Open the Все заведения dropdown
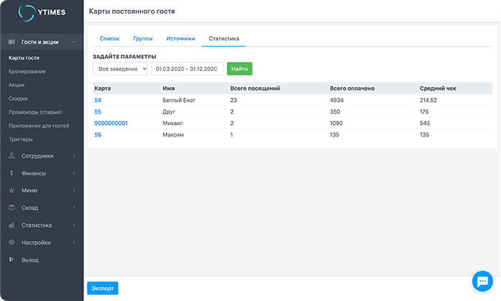This screenshot has height=301, width=501. [x=120, y=68]
